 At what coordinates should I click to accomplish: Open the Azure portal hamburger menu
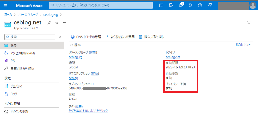coord(5,5)
